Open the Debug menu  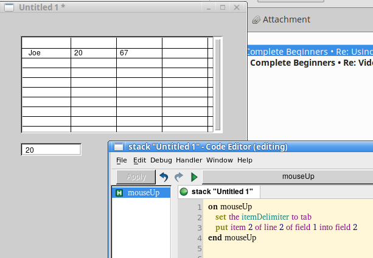point(161,160)
